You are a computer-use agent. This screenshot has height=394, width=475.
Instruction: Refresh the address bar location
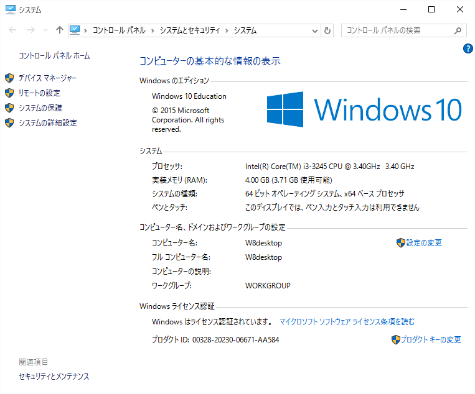(328, 30)
